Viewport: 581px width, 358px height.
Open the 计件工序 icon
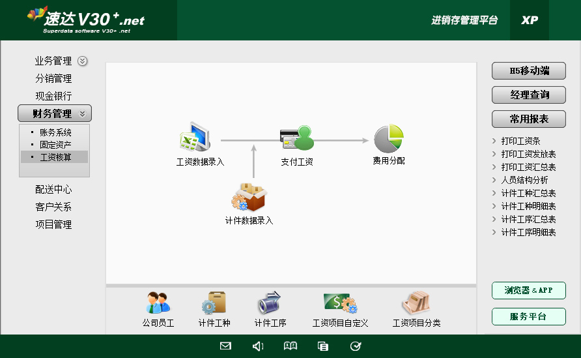point(270,304)
